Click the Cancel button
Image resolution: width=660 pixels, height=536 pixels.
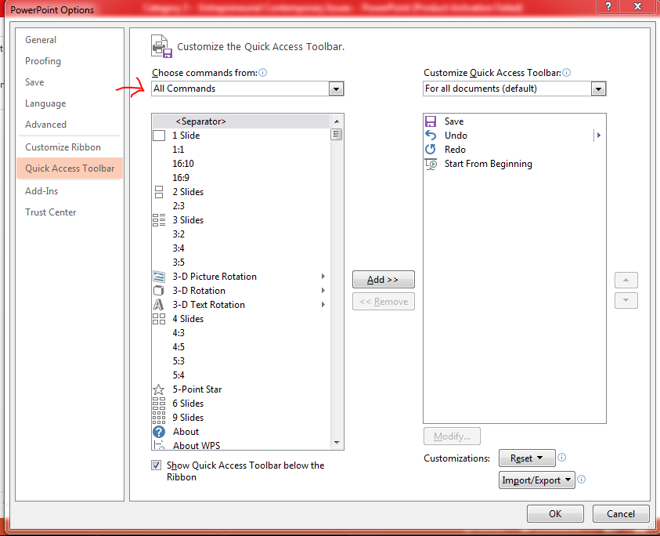point(621,514)
